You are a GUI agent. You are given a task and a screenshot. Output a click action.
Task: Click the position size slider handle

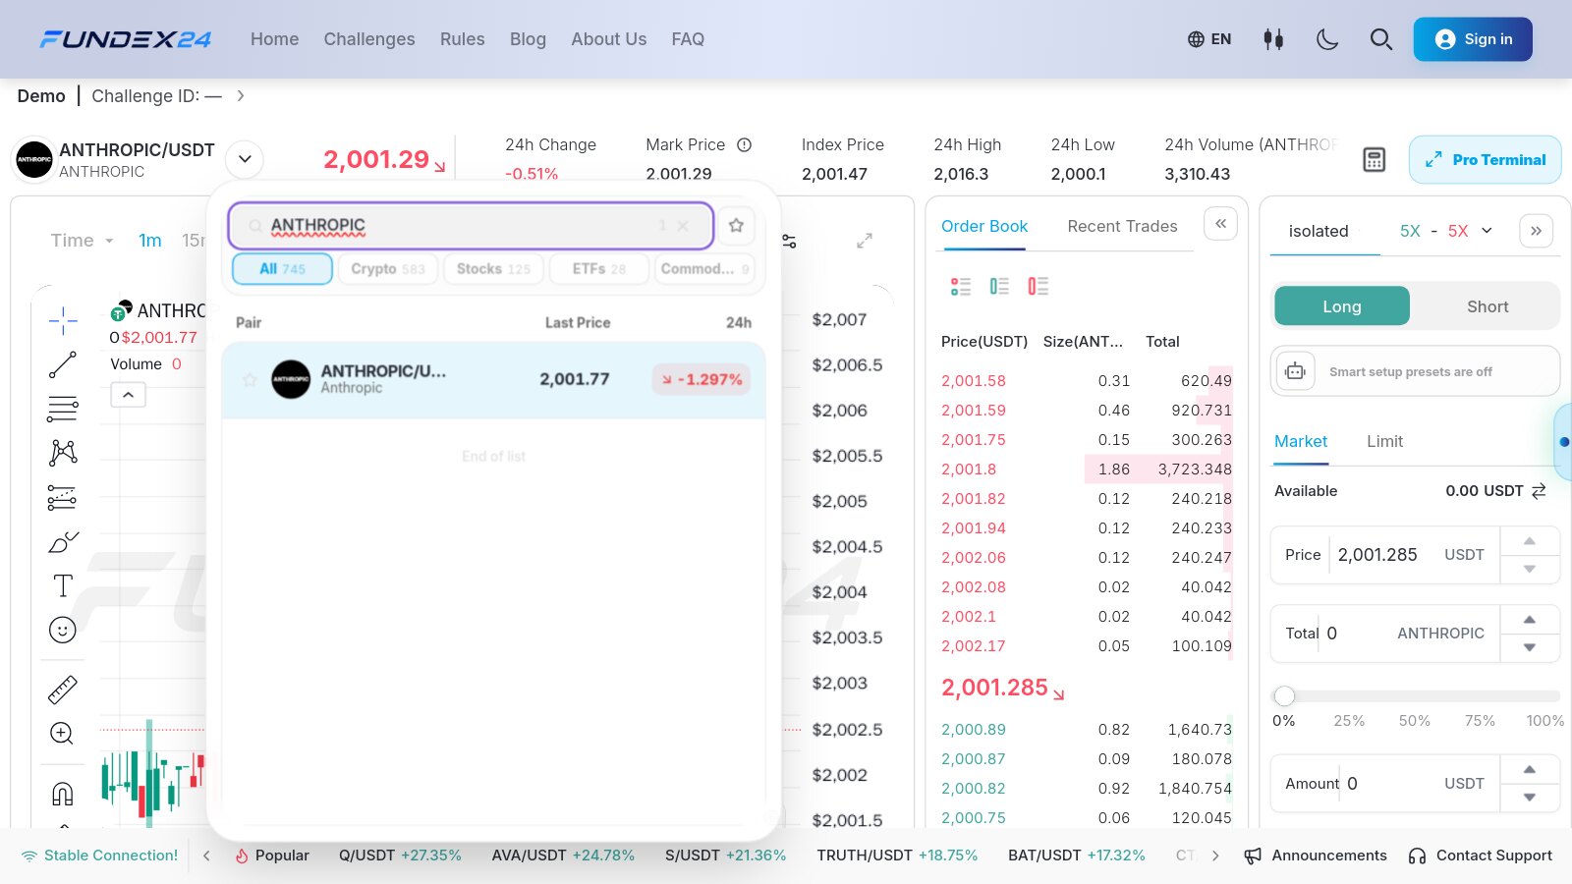tap(1284, 696)
